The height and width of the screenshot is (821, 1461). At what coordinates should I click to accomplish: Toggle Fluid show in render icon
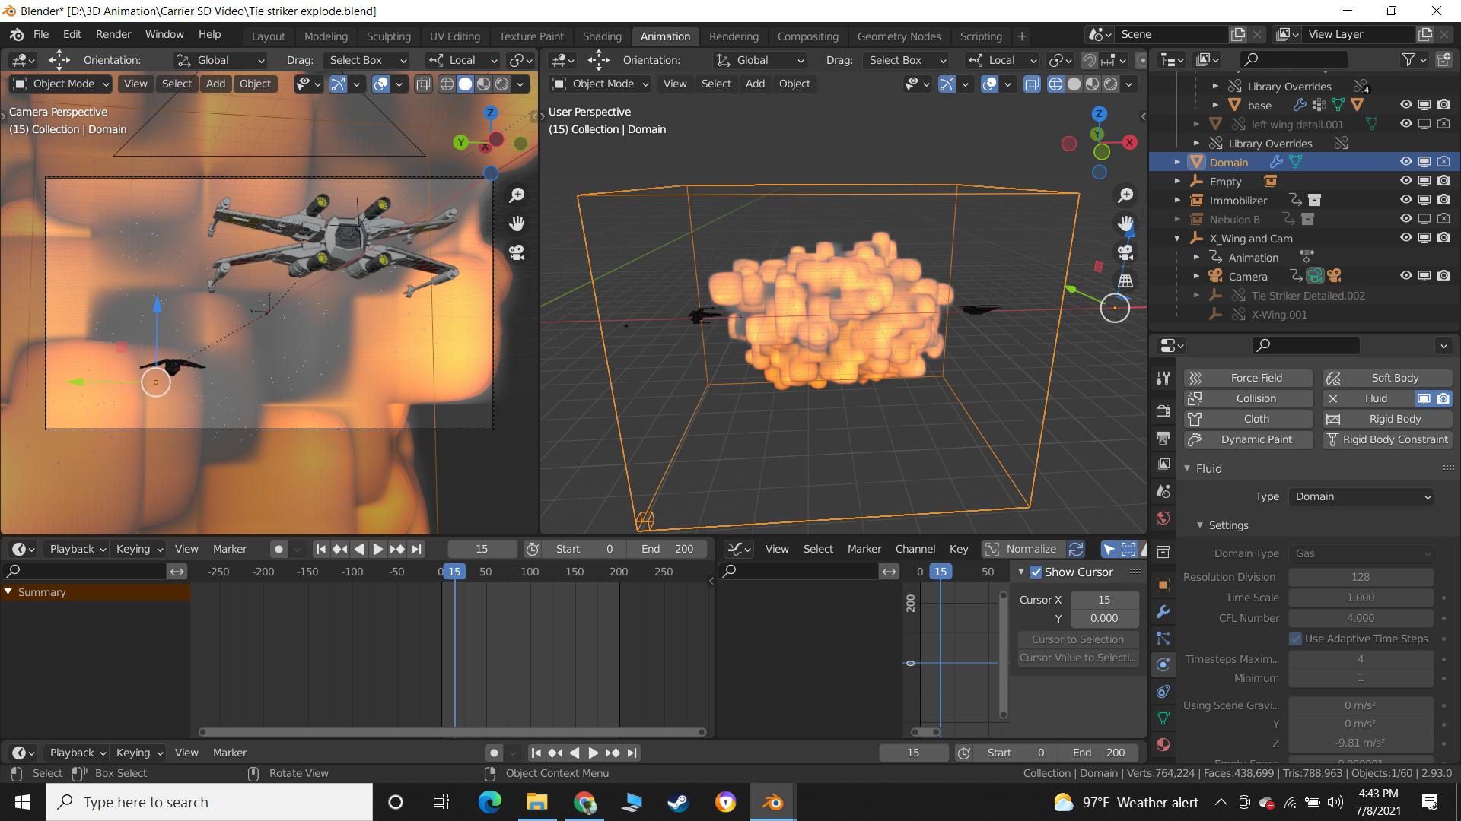[1443, 398]
